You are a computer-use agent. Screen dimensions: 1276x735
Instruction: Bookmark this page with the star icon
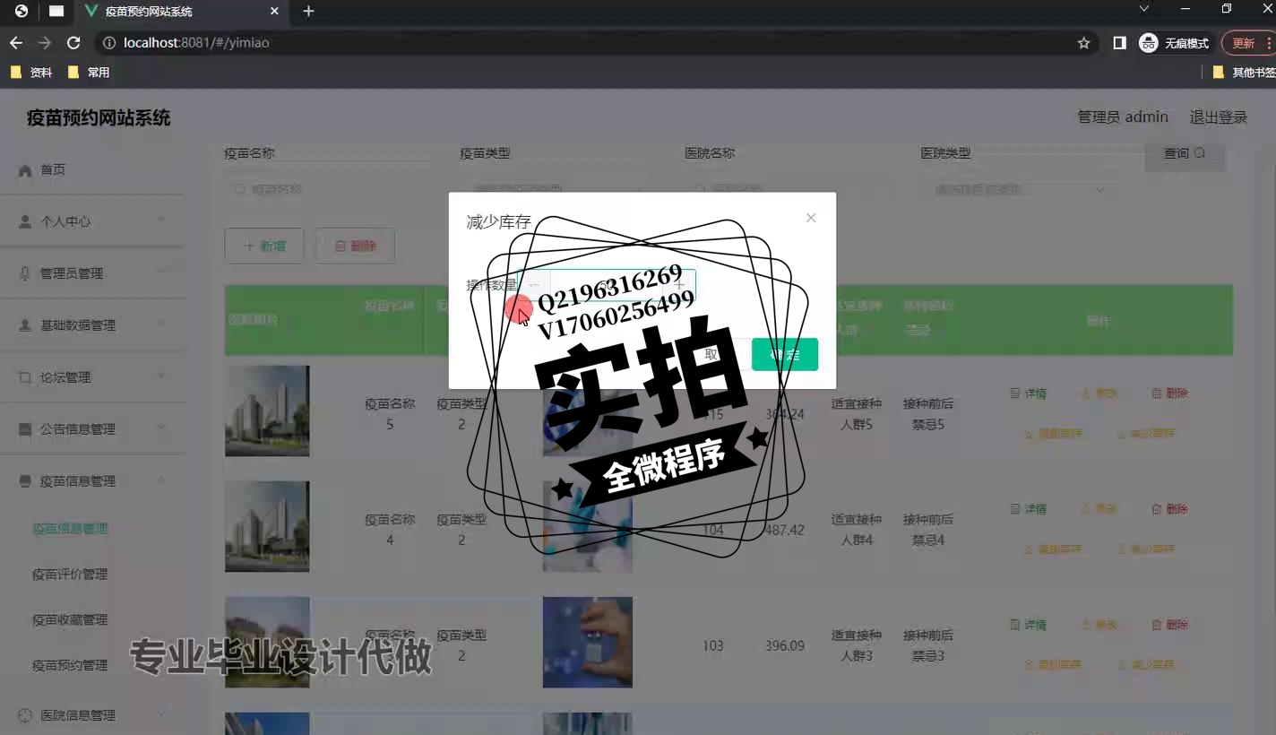[1083, 43]
